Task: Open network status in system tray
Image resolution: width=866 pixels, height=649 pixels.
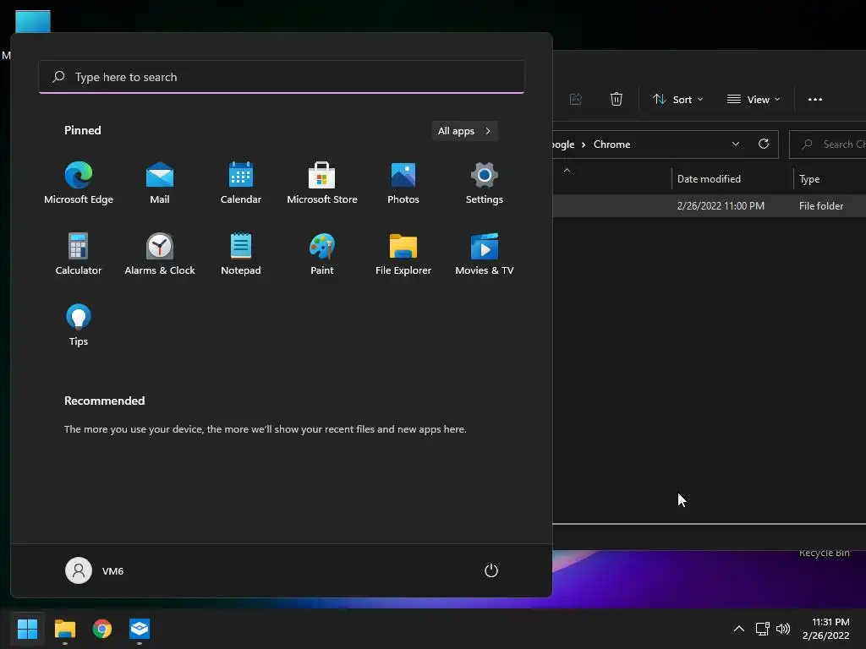Action: [763, 629]
